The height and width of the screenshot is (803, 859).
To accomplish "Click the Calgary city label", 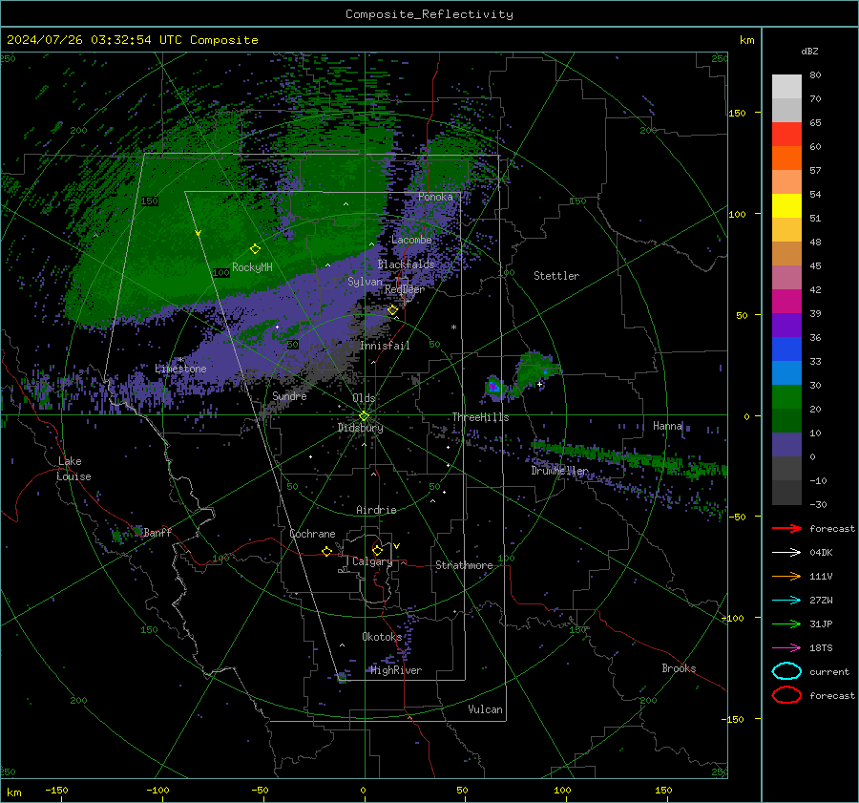I will coord(372,561).
